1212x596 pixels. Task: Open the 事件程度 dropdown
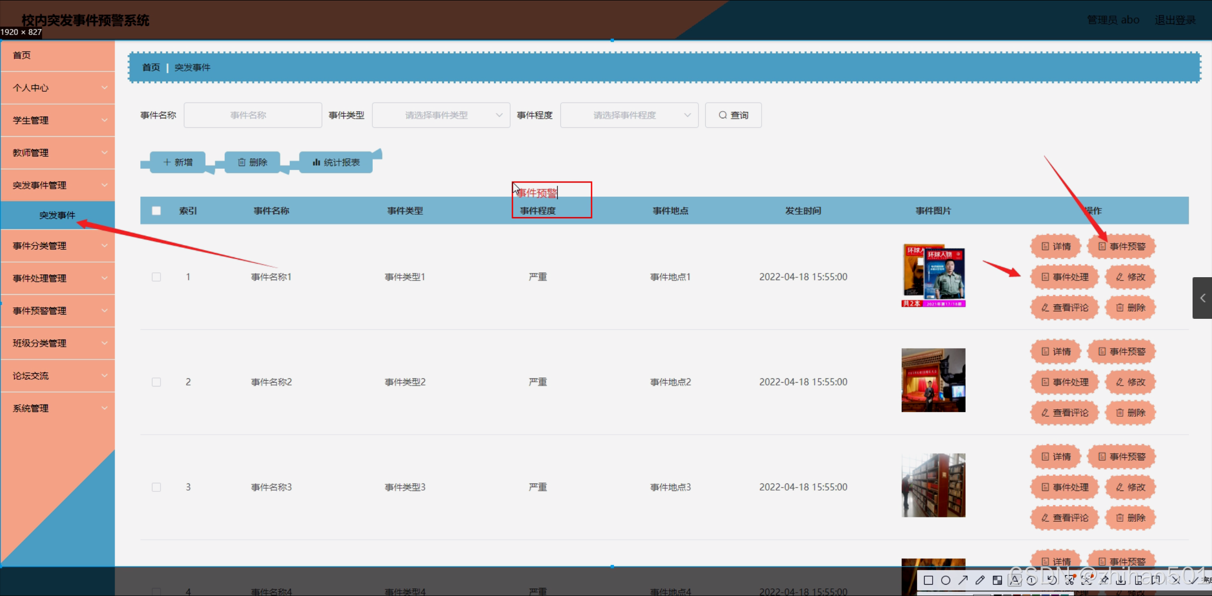tap(628, 115)
